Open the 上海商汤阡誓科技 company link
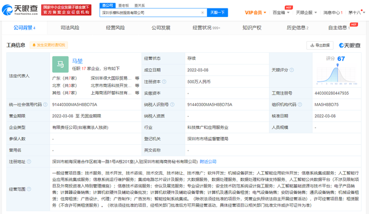369x214 pixels. [x=111, y=92]
